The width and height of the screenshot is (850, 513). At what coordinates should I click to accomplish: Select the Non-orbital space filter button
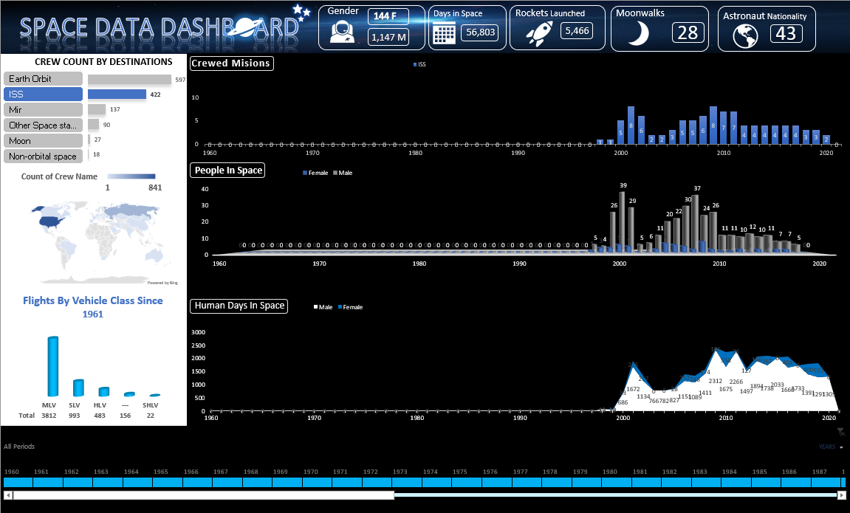pos(43,156)
